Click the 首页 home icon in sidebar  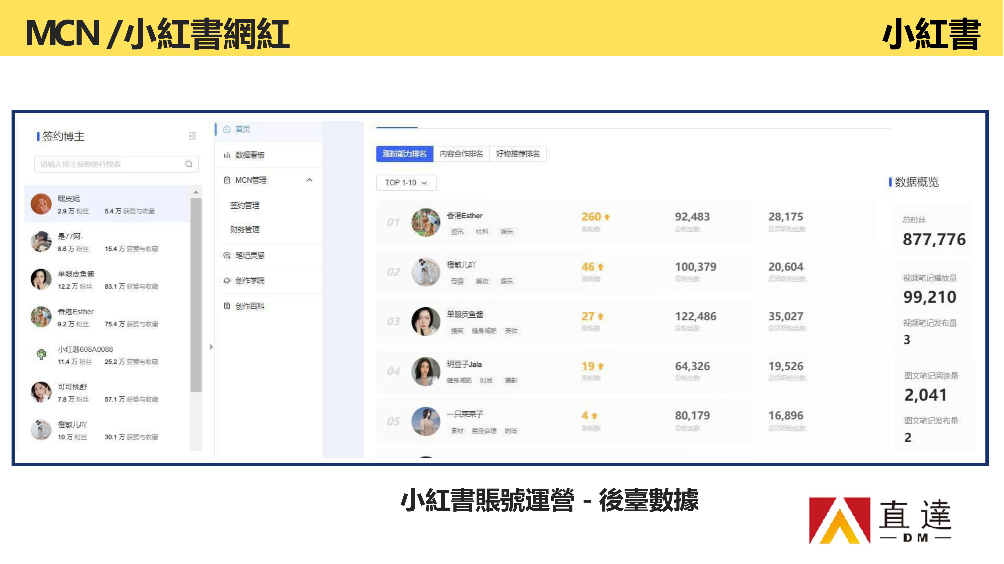point(227,129)
